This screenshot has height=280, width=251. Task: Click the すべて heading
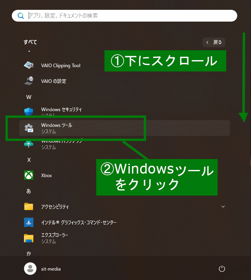coord(30,42)
